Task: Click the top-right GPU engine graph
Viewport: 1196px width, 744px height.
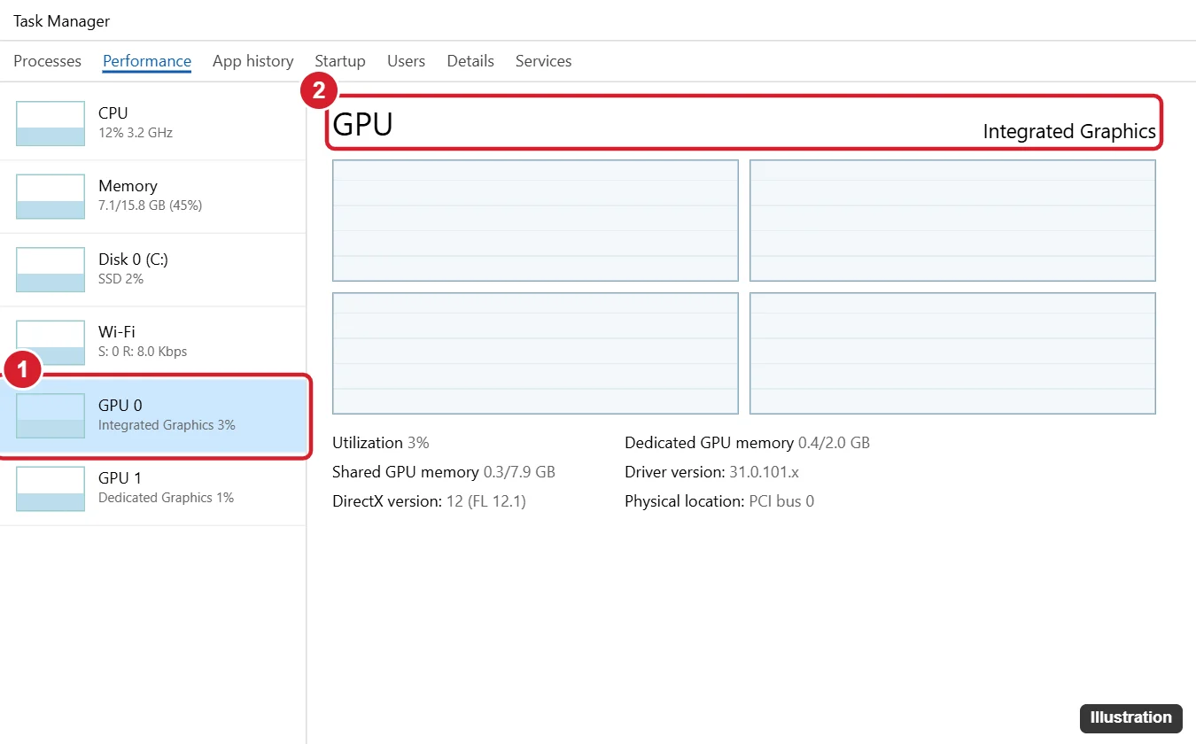Action: coord(952,221)
